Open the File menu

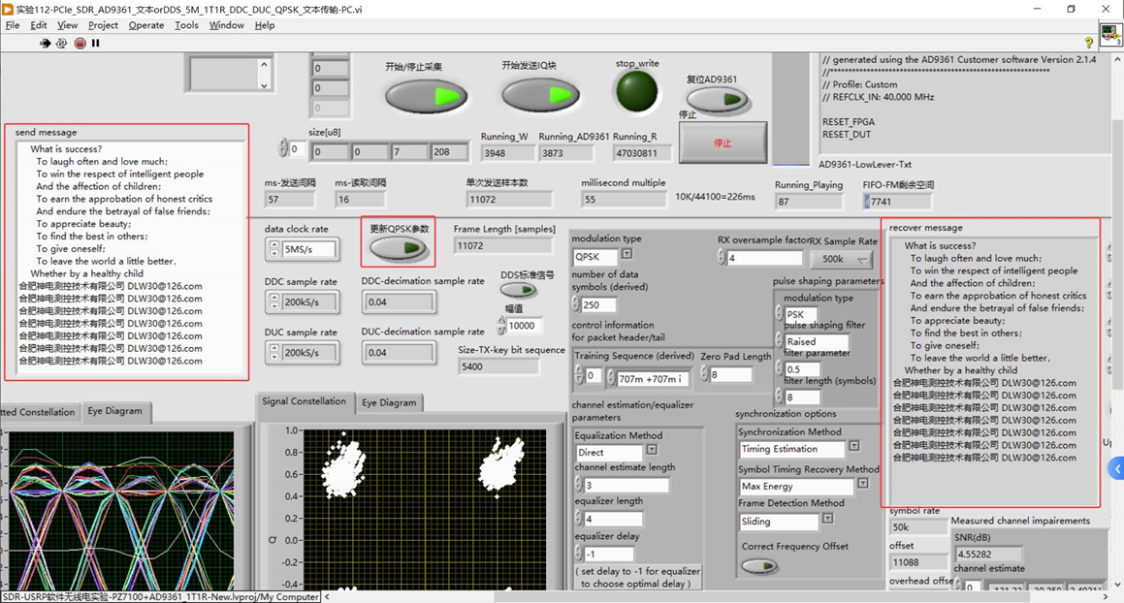coord(13,25)
